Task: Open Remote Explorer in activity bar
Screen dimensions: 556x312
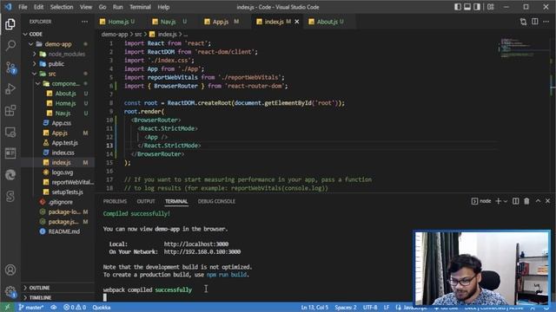Action: point(10,132)
